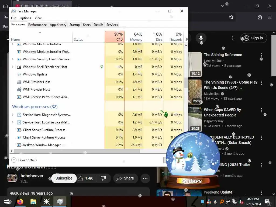Open Come Play With Us Scene thumbnail
Image resolution: width=276 pixels, height=207 pixels.
pyautogui.click(x=195, y=92)
